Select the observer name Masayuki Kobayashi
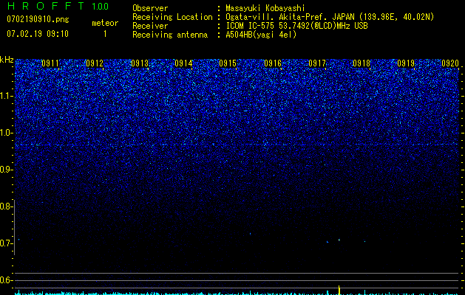465x295 pixels. (x=265, y=9)
